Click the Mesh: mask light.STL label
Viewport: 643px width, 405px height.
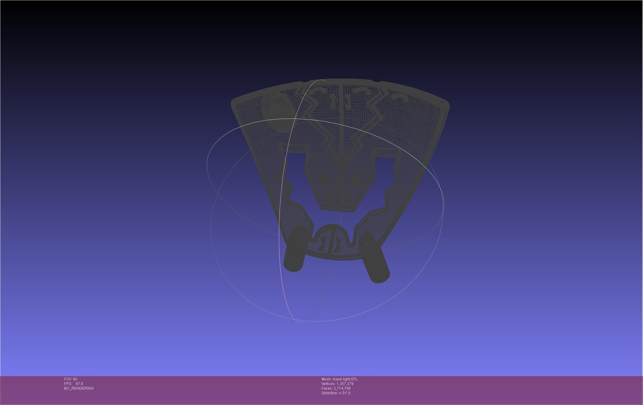(x=339, y=379)
